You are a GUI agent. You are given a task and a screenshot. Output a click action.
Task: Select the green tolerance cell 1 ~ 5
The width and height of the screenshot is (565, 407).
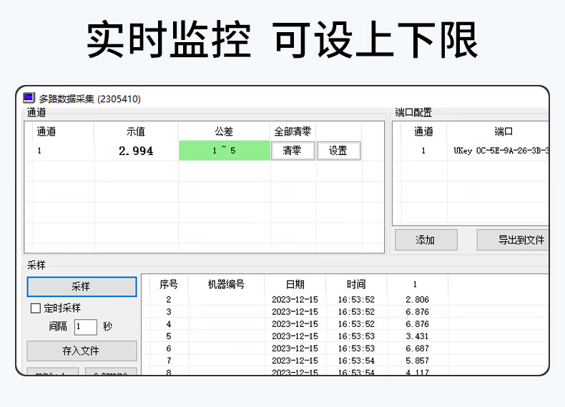pyautogui.click(x=224, y=151)
